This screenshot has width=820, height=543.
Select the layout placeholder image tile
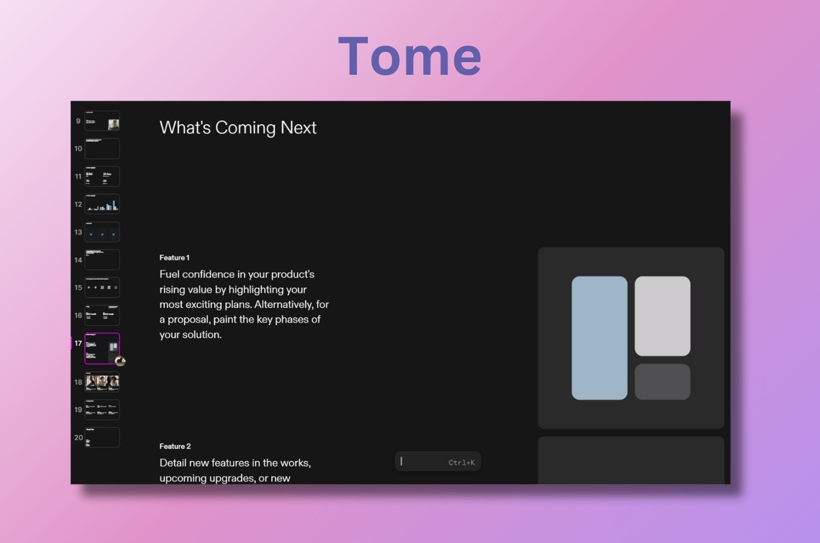pyautogui.click(x=631, y=338)
